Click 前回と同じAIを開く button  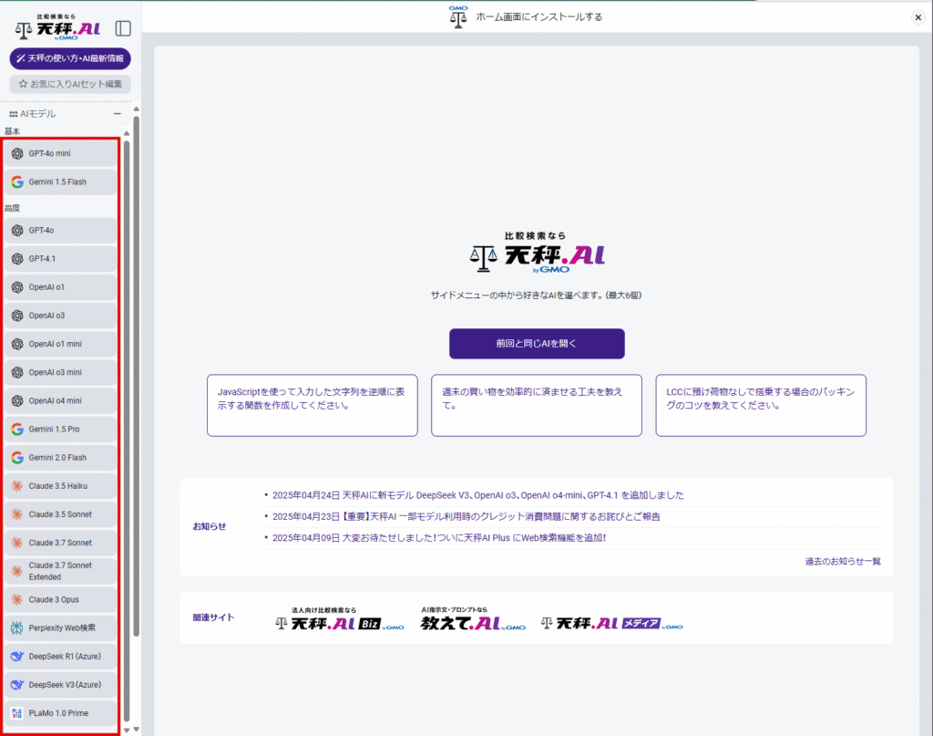(x=537, y=344)
